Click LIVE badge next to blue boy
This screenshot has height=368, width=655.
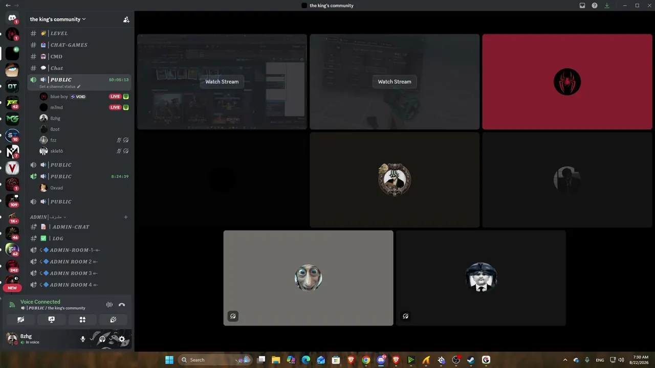coord(115,97)
